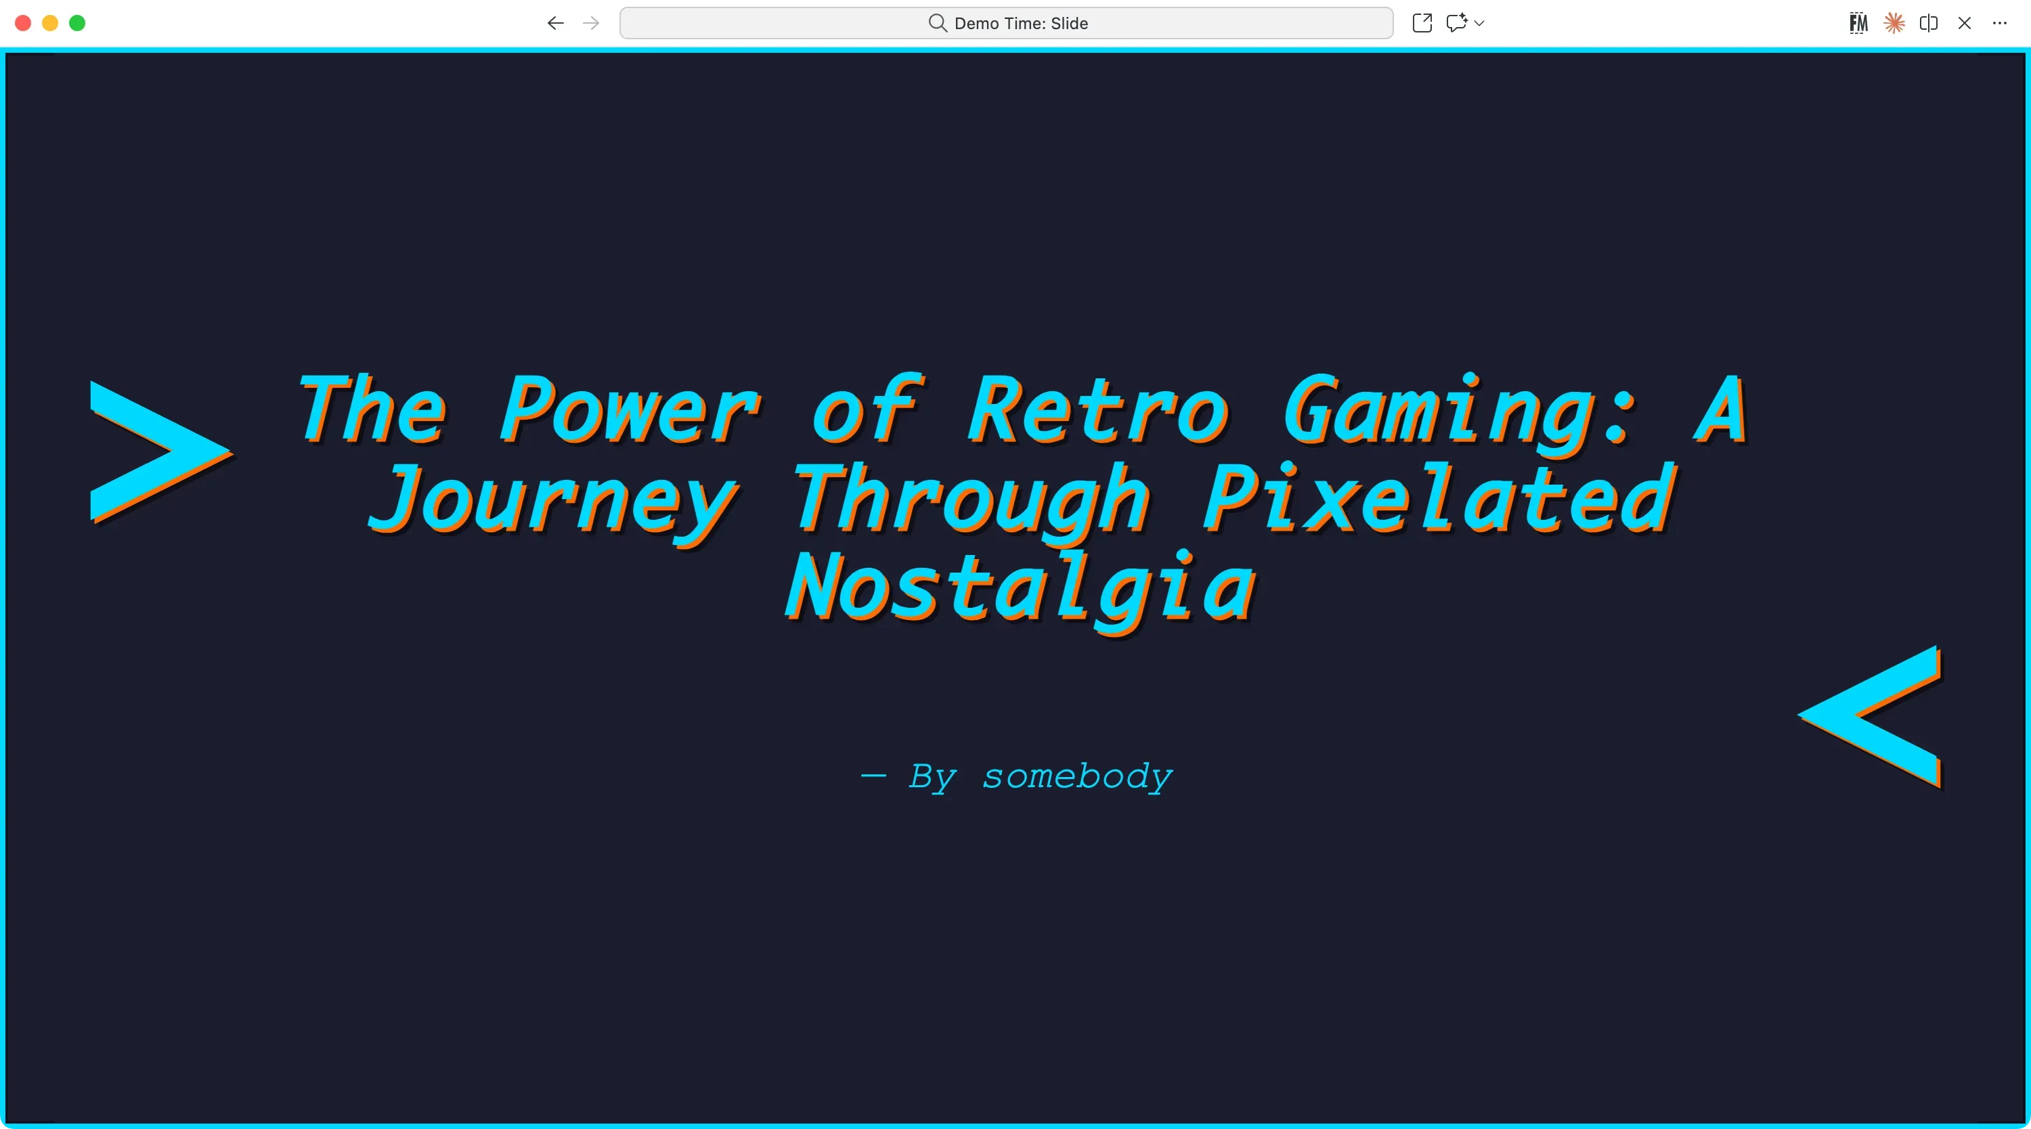Expand the chat dropdown chevron
The image size is (2031, 1129).
[1479, 24]
